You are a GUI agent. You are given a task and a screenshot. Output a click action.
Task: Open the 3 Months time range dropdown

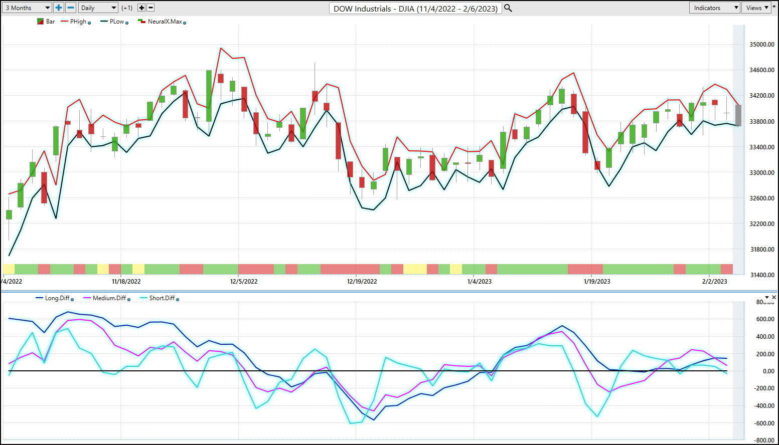(x=27, y=8)
